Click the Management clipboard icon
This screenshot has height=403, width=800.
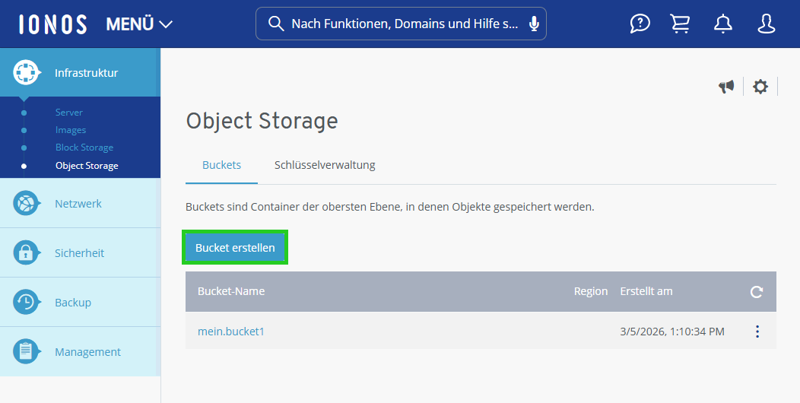click(x=26, y=351)
